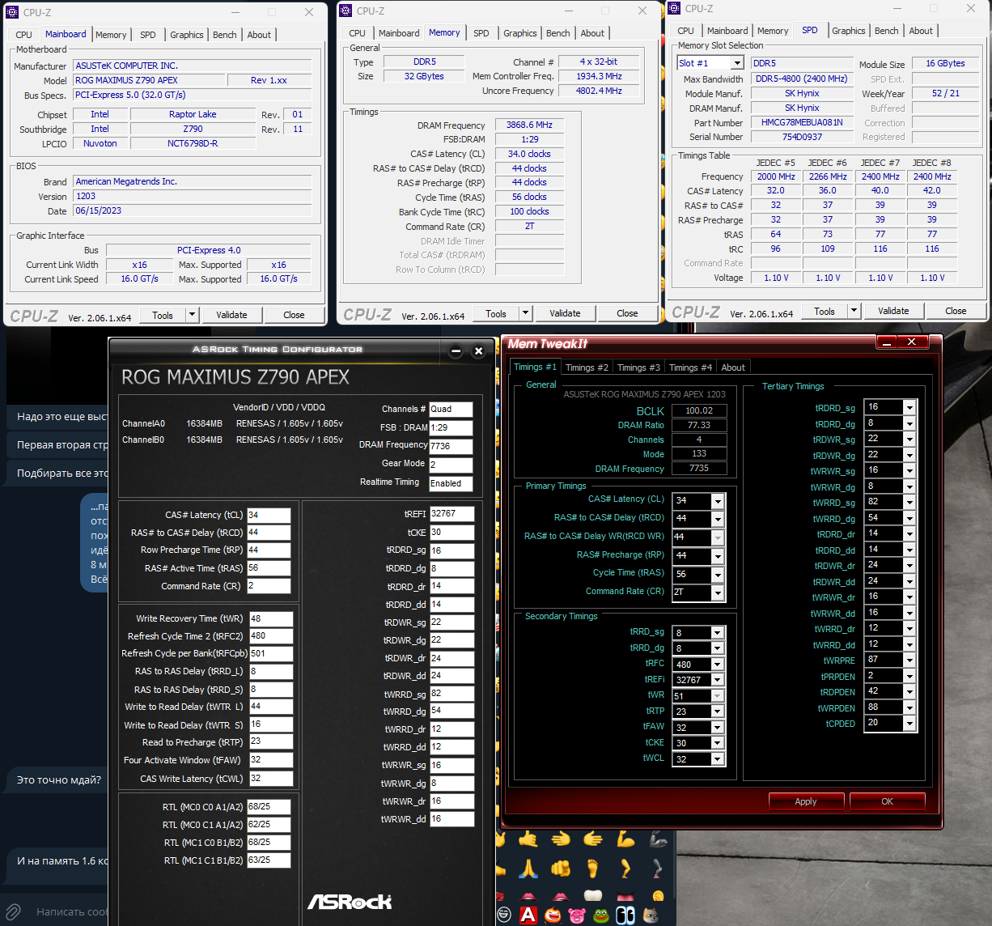Image resolution: width=992 pixels, height=926 pixels.
Task: Click OK button in Mem TweakIt
Action: click(x=888, y=801)
